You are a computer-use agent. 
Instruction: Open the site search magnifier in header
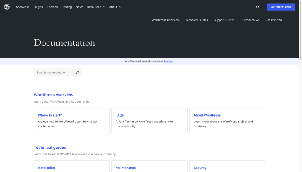257,7
